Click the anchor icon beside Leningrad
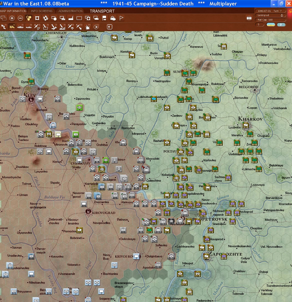Screen dimensions: 292x302 pyautogui.click(x=282, y=15)
